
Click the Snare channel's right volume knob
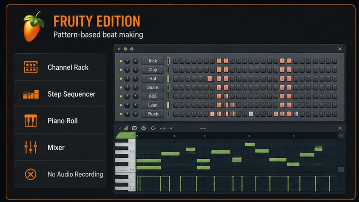[x=136, y=87]
